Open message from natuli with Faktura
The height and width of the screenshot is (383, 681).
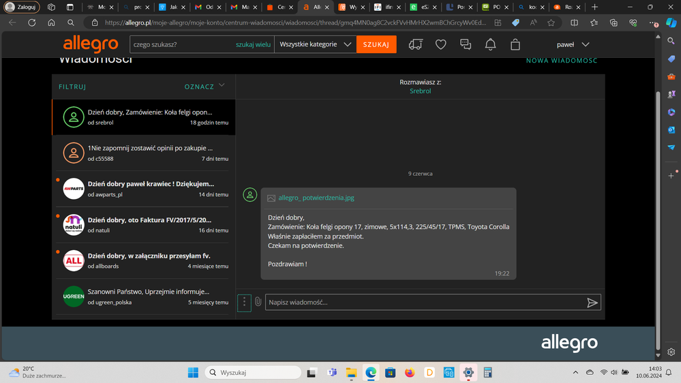144,225
